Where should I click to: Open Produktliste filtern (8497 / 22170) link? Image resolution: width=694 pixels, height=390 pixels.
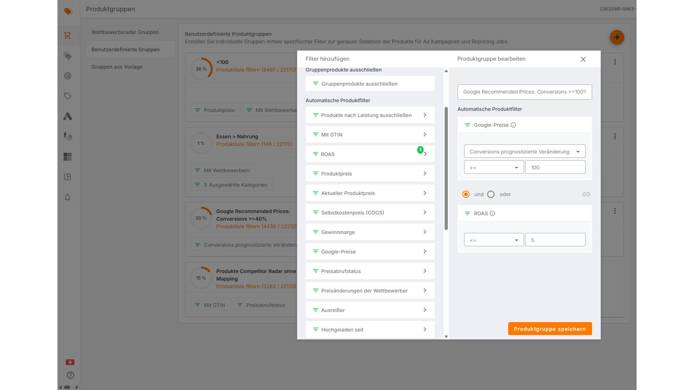[x=256, y=70]
